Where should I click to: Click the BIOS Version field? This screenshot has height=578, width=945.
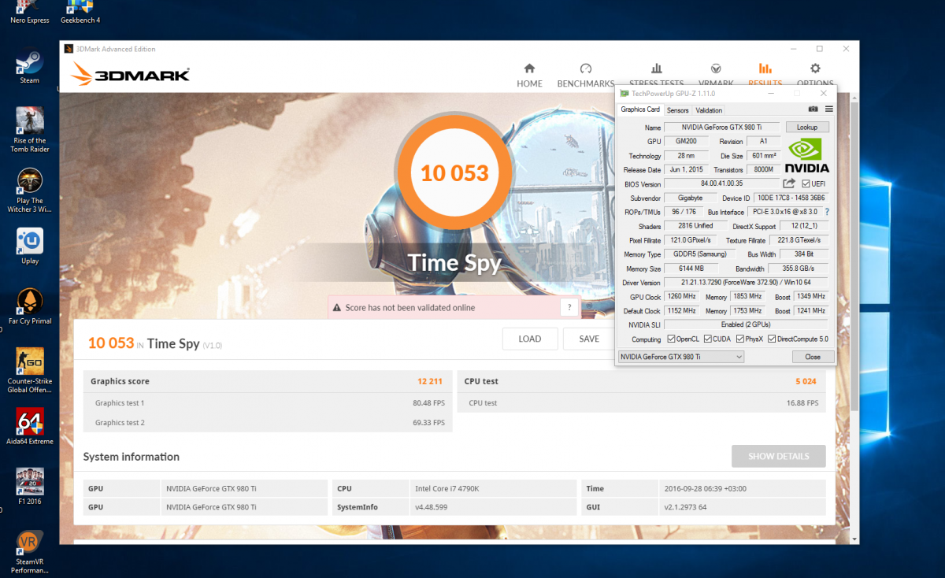pyautogui.click(x=722, y=183)
